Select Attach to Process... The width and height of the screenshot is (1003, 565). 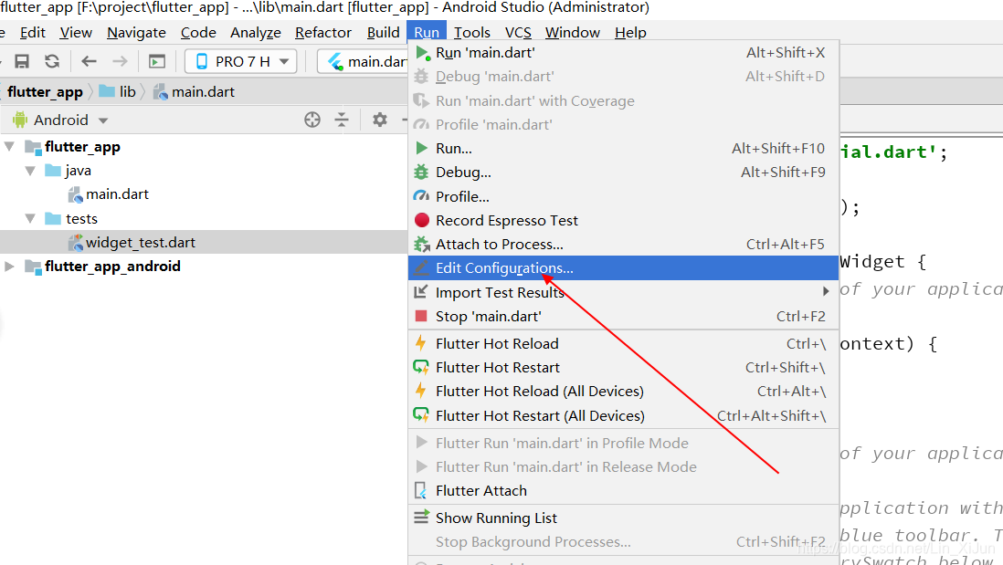point(624,244)
